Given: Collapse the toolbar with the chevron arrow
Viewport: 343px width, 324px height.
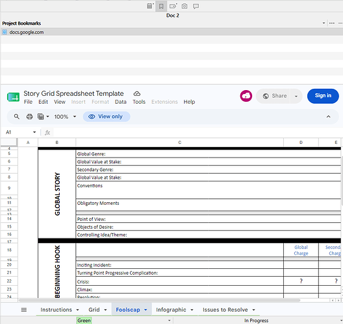Looking at the screenshot, I should [328, 117].
